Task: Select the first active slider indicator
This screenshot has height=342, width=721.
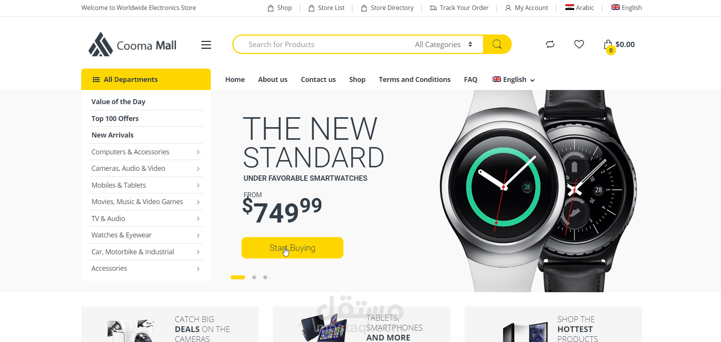Action: pyautogui.click(x=238, y=277)
